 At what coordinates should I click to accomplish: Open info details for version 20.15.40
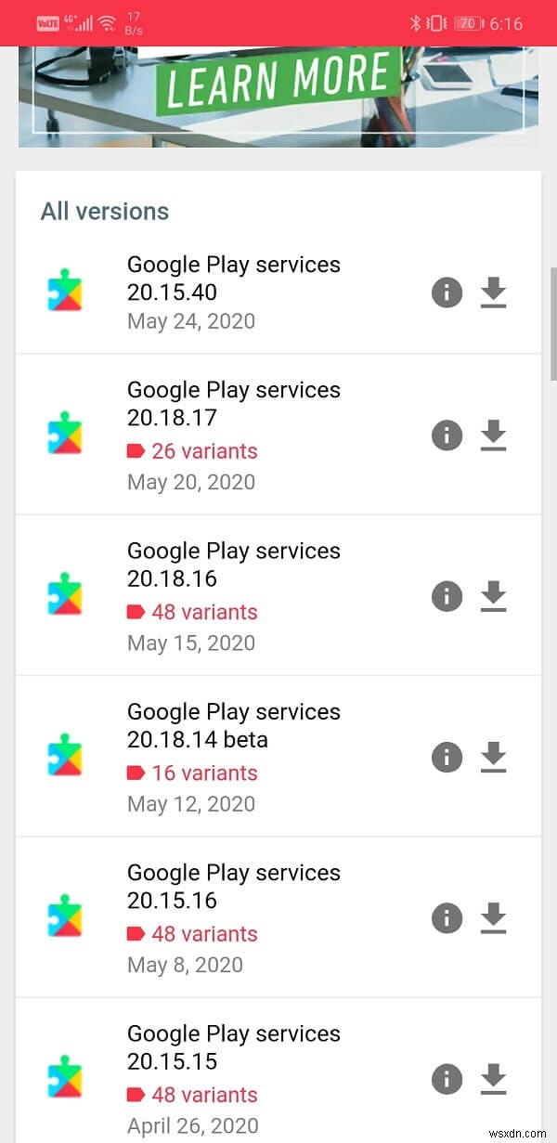(x=447, y=293)
